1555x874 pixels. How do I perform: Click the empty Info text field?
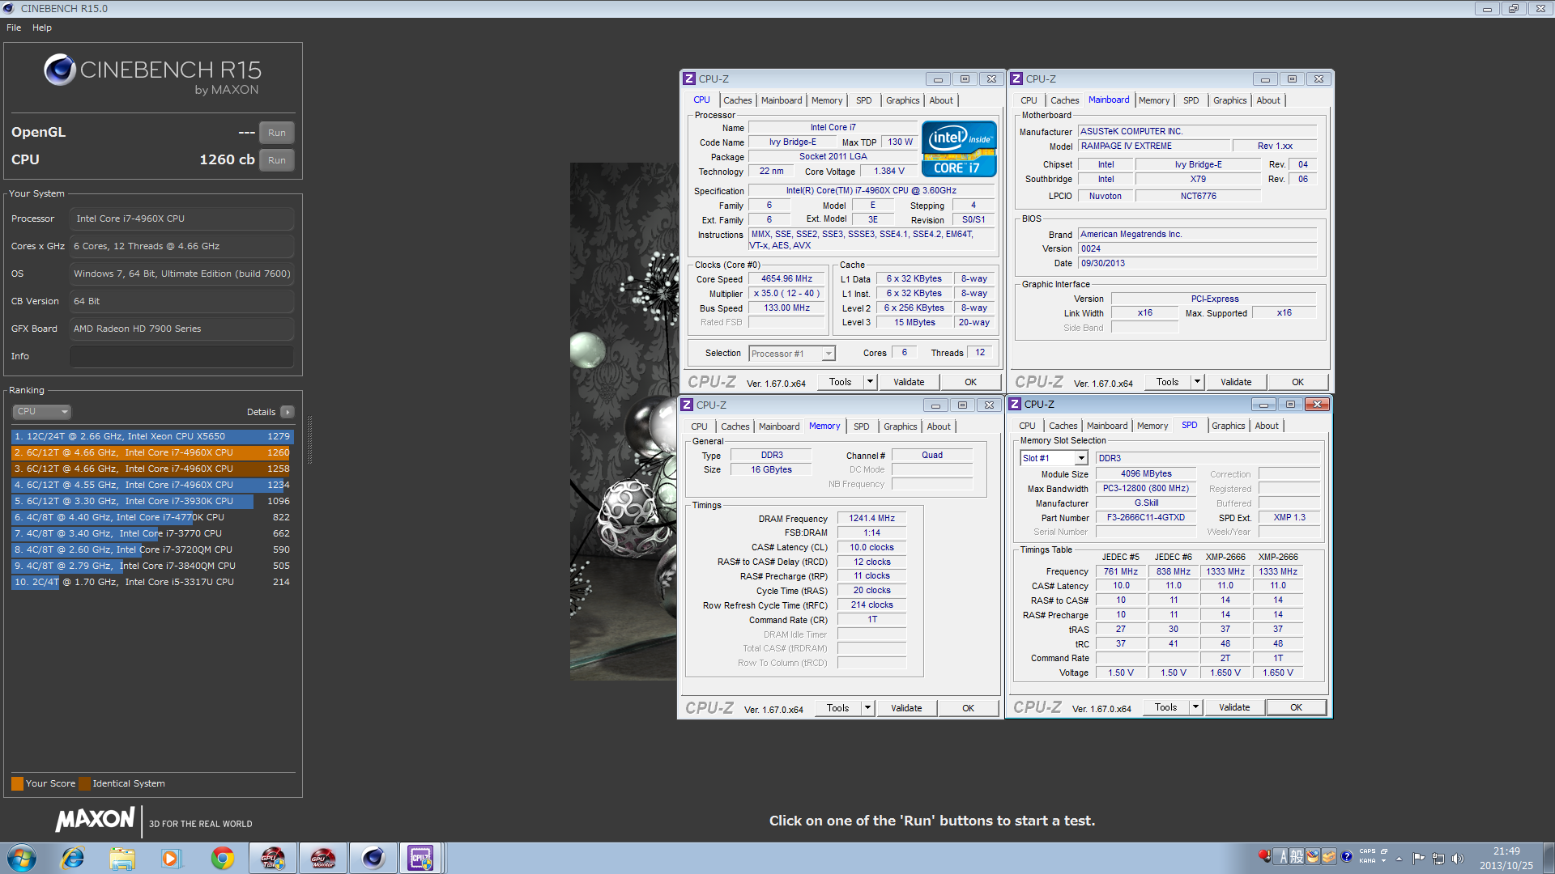[x=181, y=356]
